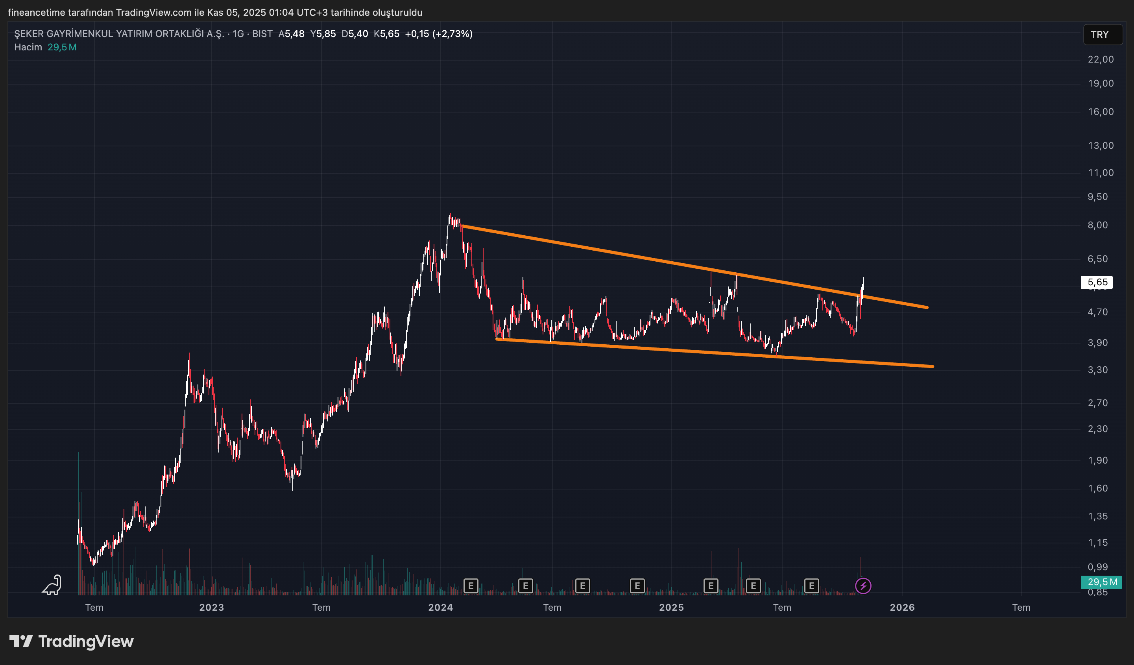Click the 2024 label on time axis
1134x665 pixels.
tap(440, 608)
